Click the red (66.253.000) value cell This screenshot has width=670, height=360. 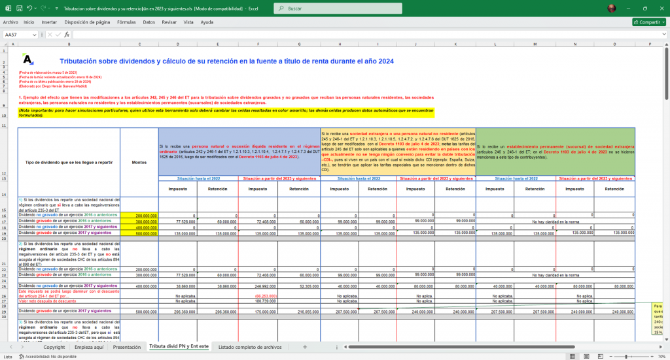[x=258, y=295]
